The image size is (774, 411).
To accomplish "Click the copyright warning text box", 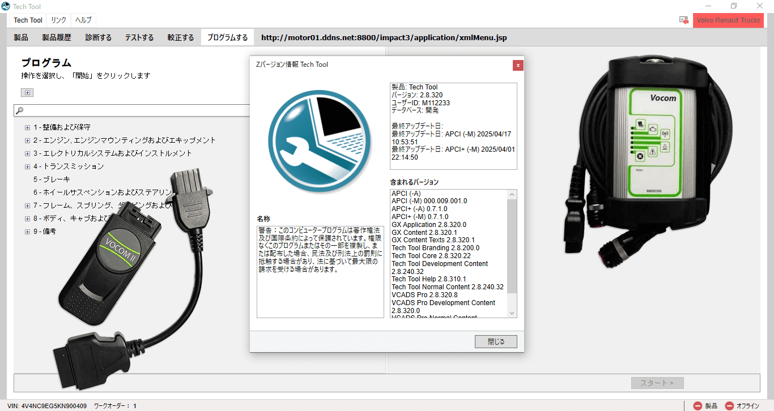I will 320,272.
